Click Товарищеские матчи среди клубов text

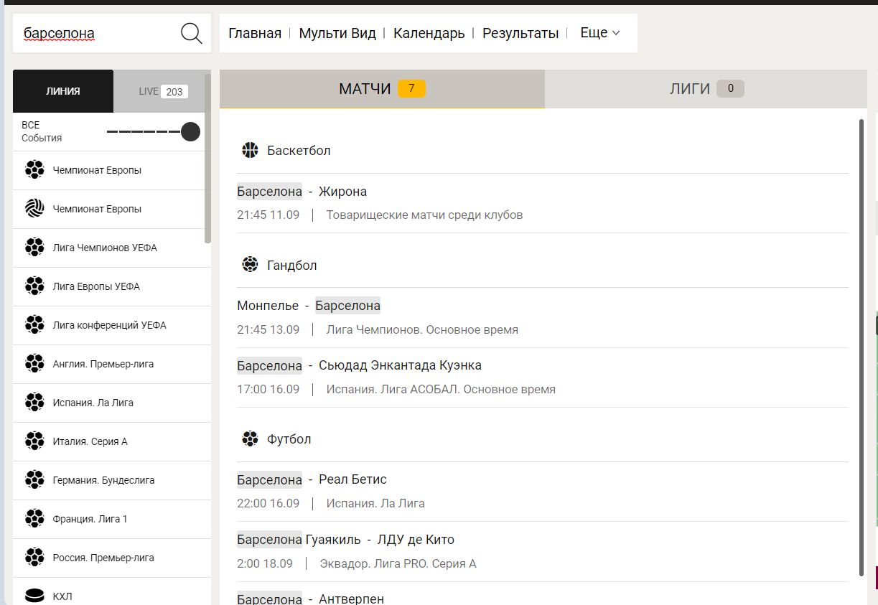[x=424, y=215]
